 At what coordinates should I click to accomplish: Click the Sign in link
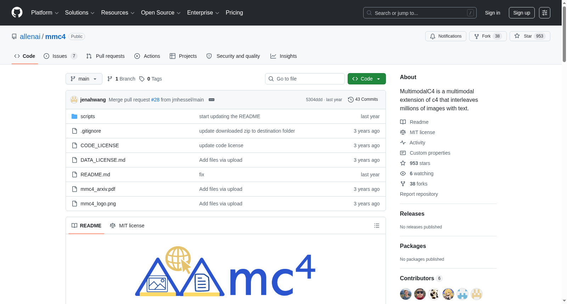pyautogui.click(x=493, y=13)
